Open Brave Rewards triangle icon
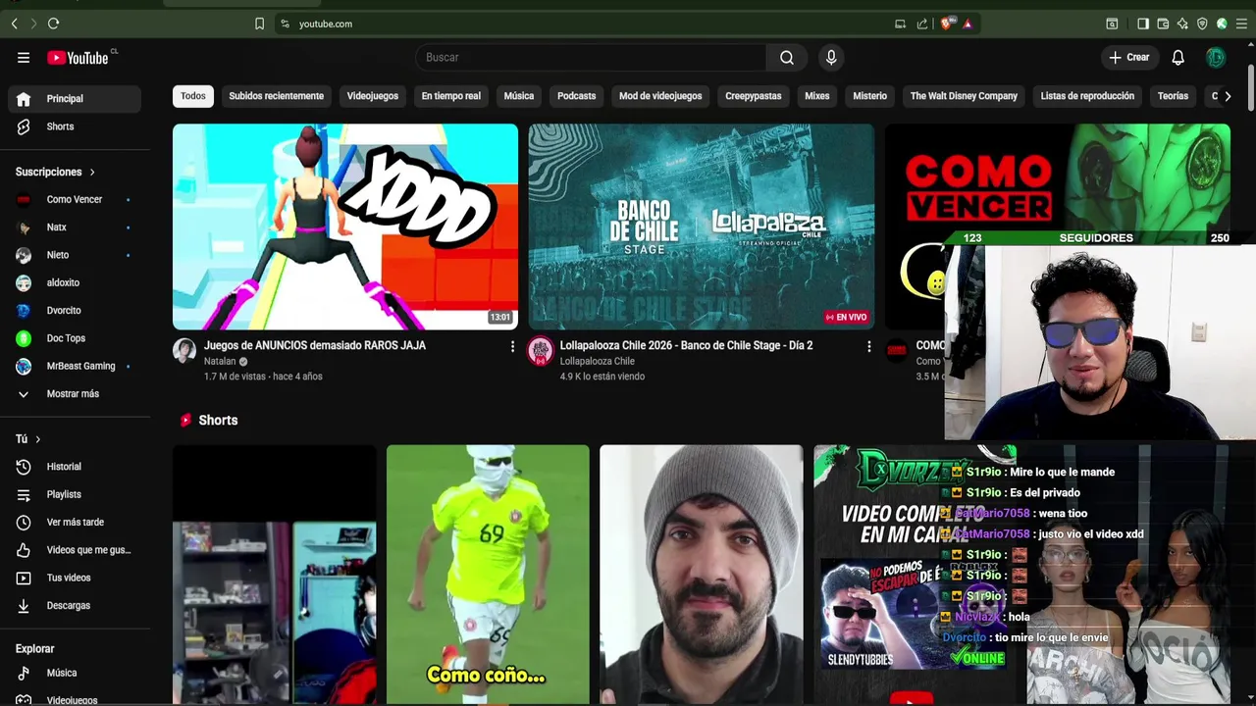 968,24
